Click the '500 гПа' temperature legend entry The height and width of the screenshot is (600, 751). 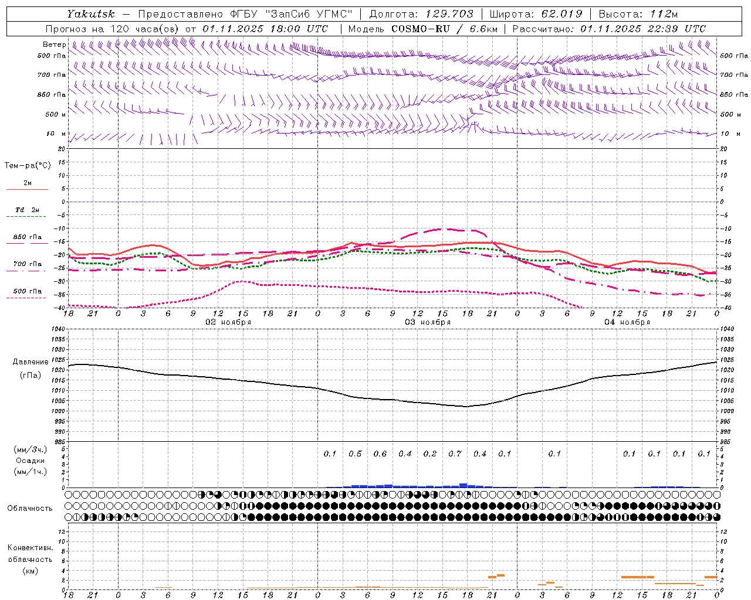(x=27, y=291)
